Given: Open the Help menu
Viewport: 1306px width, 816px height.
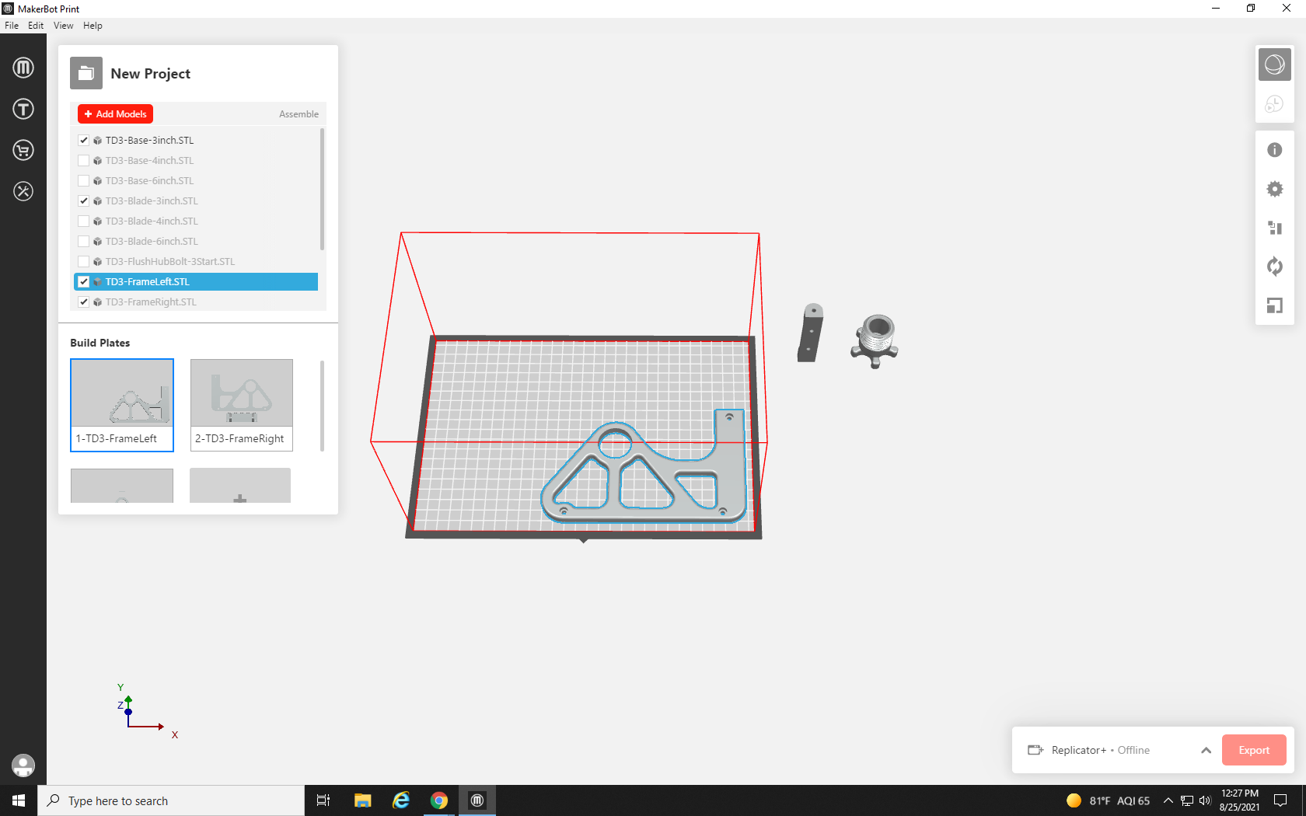Looking at the screenshot, I should (x=93, y=26).
